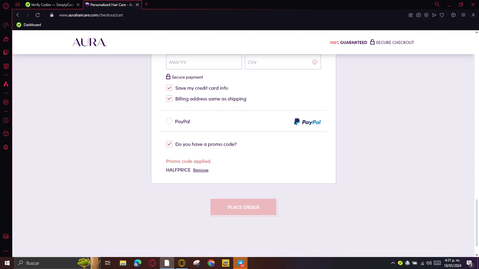The image size is (479, 269).
Task: Uncheck Billing address same as shipping
Action: click(x=169, y=99)
